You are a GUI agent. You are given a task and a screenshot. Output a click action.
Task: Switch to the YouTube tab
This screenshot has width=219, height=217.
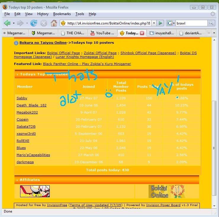pyautogui.click(x=102, y=33)
